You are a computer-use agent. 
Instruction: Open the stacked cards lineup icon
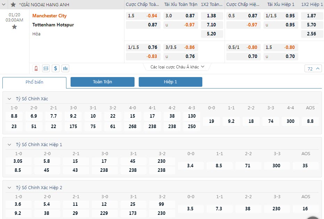[46, 68]
